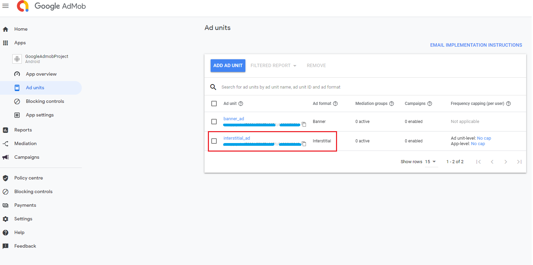
Task: Go to last page of results
Action: tap(519, 162)
